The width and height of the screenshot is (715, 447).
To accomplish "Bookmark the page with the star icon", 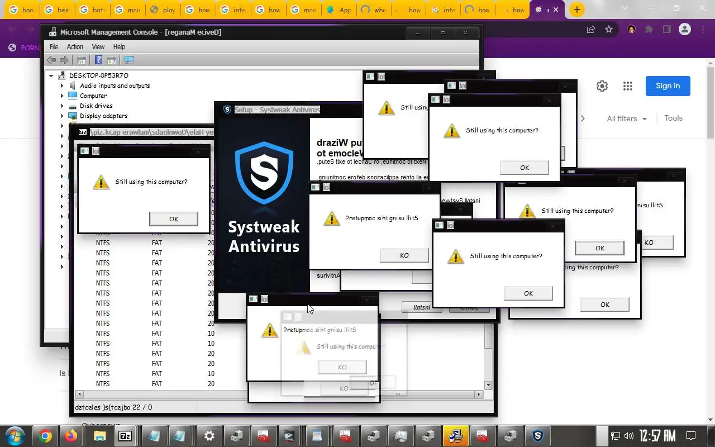I will click(x=609, y=29).
